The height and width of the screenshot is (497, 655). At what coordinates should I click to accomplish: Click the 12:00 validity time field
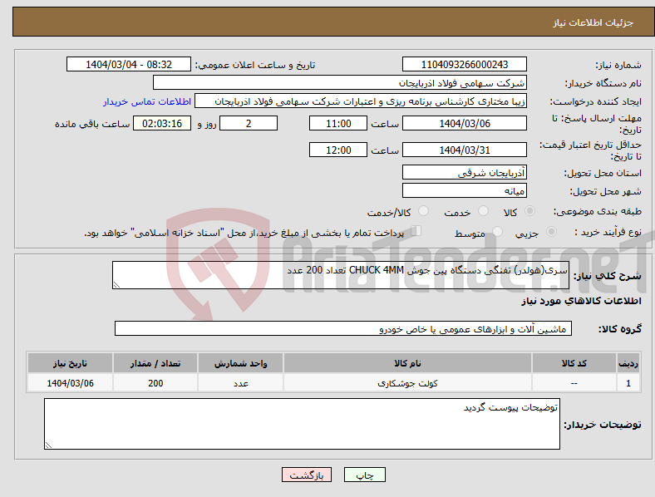coord(338,150)
